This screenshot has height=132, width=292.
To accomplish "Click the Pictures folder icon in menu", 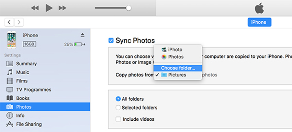I will click(x=164, y=75).
